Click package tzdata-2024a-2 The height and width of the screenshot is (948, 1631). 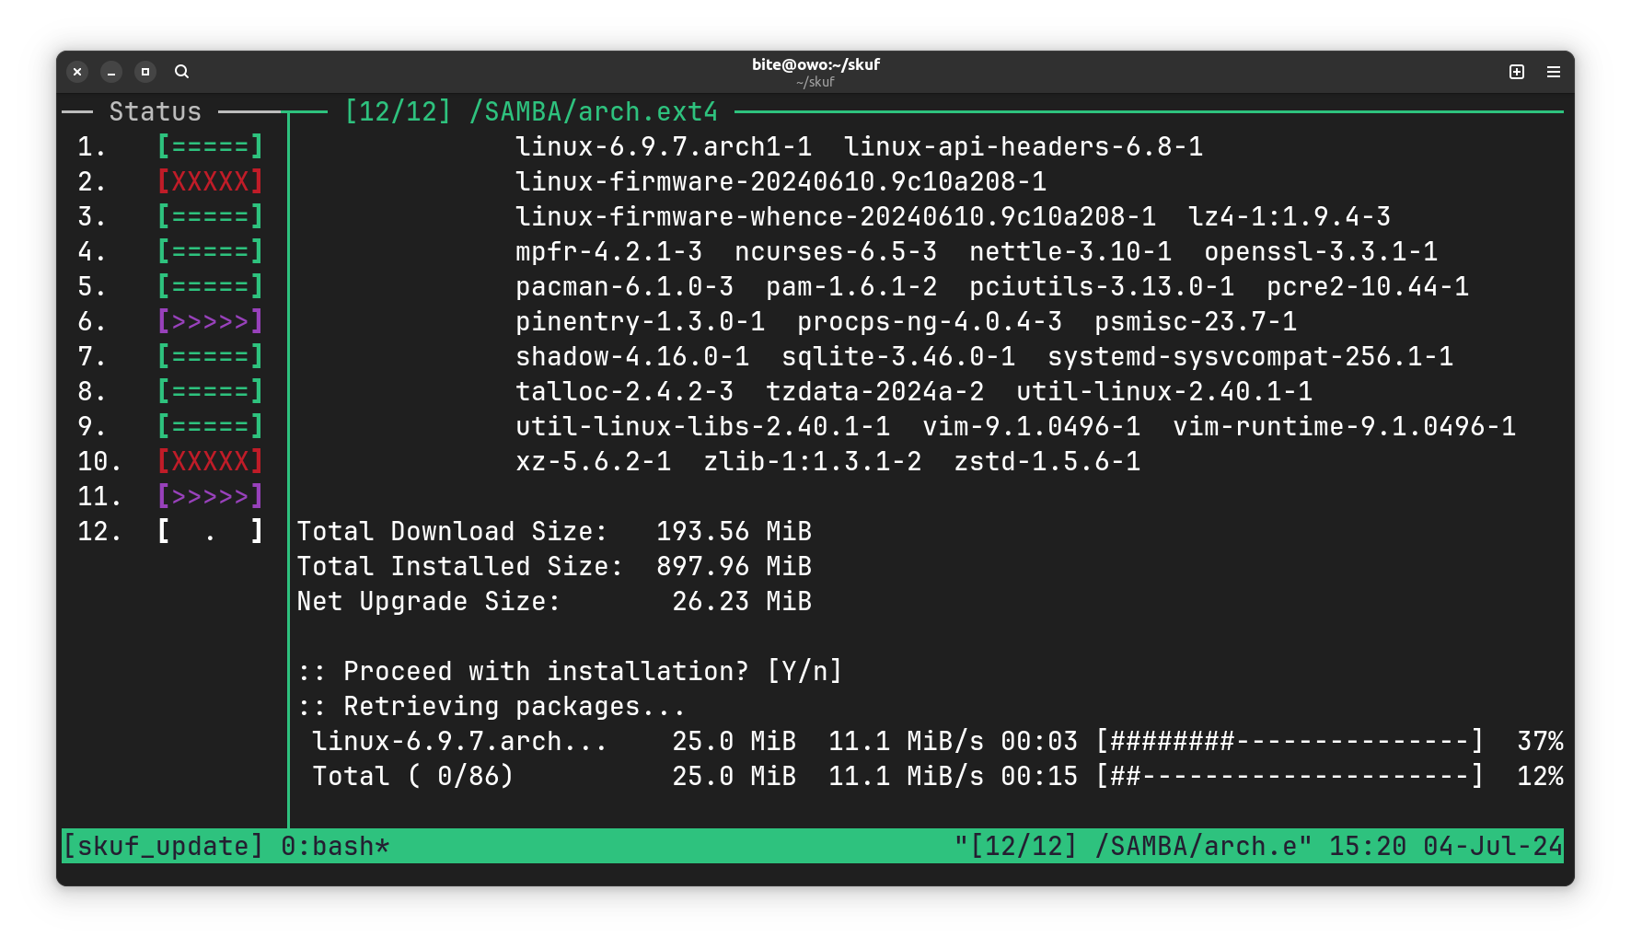tap(874, 391)
